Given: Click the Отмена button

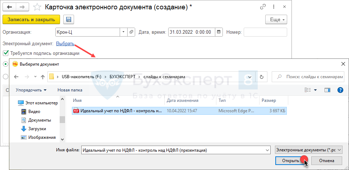Looking at the screenshot, I should [326, 161].
